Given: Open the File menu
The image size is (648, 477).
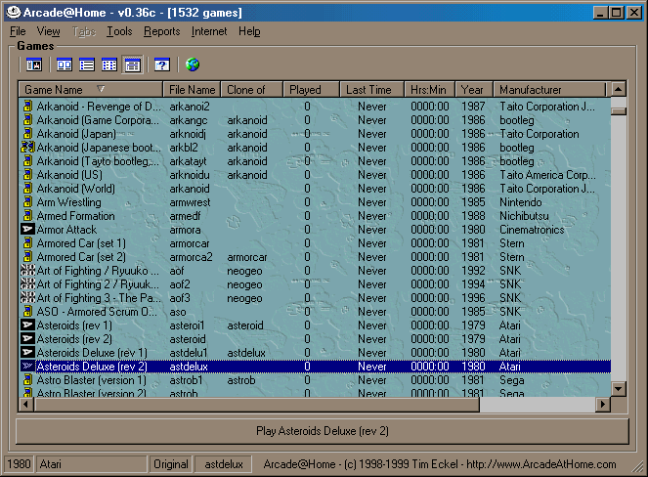Looking at the screenshot, I should point(18,31).
